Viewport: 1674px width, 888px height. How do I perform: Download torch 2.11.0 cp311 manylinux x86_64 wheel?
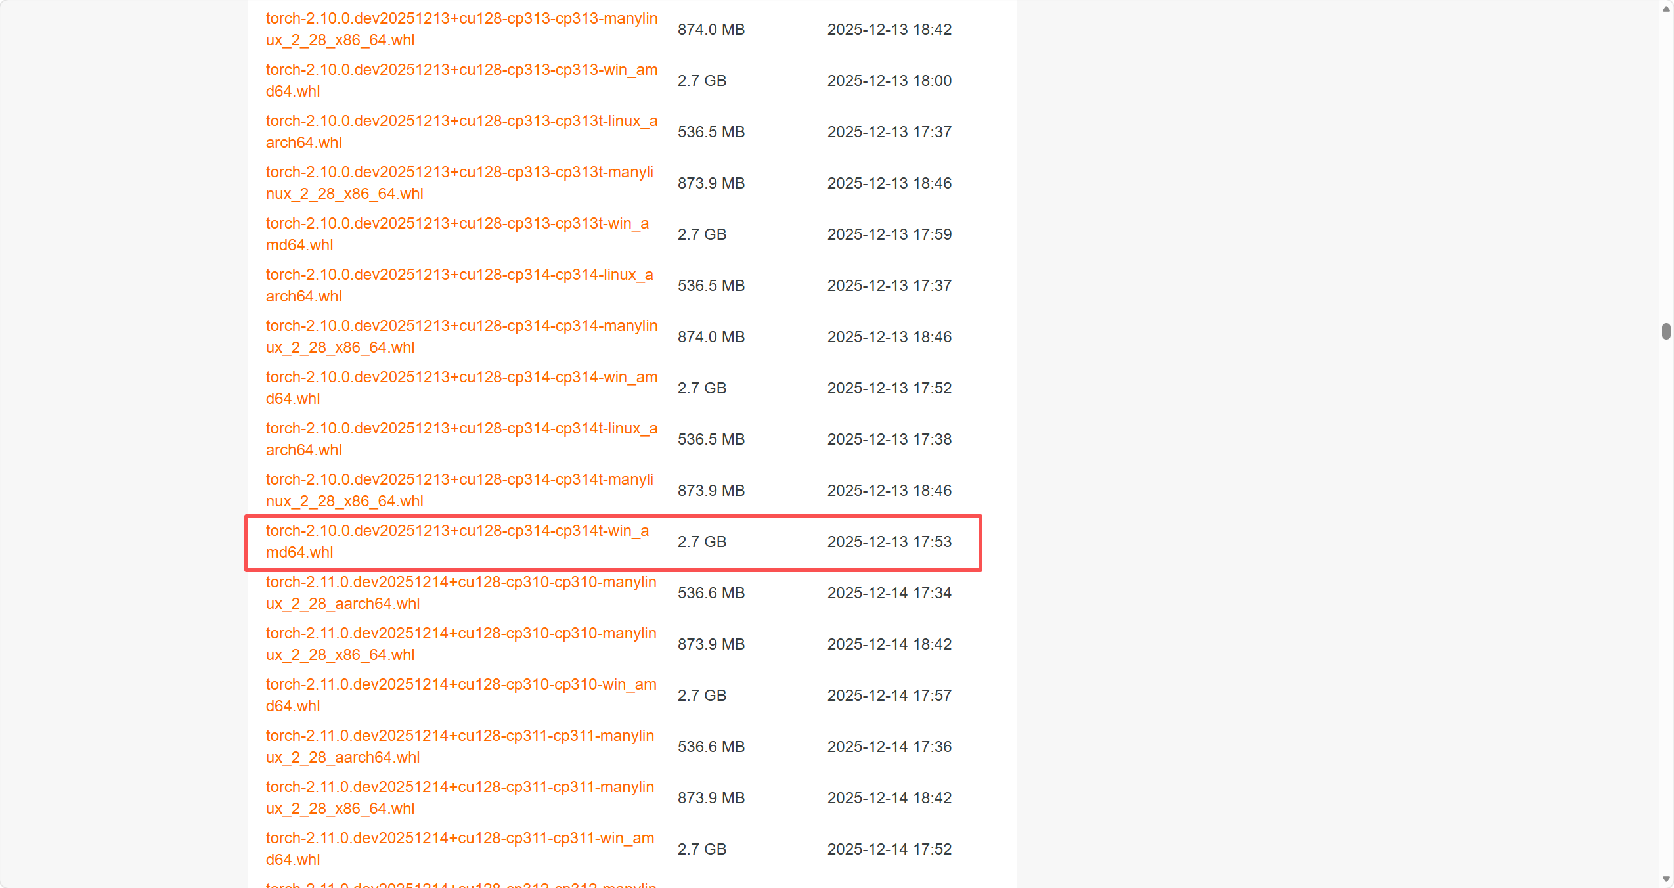(x=460, y=788)
